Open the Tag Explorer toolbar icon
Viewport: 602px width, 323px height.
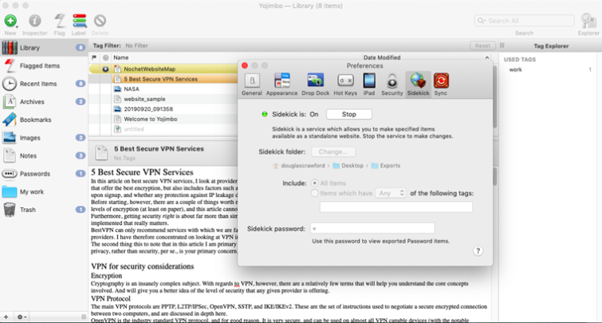[588, 21]
